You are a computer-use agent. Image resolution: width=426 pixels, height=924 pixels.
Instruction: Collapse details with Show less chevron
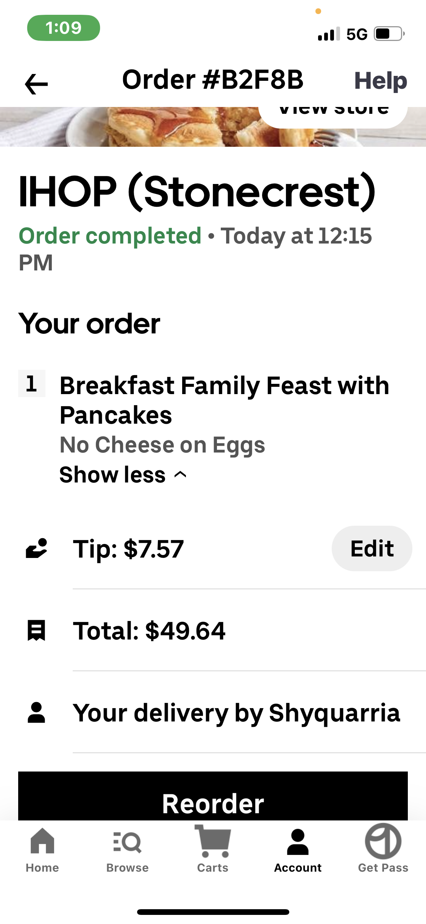180,475
